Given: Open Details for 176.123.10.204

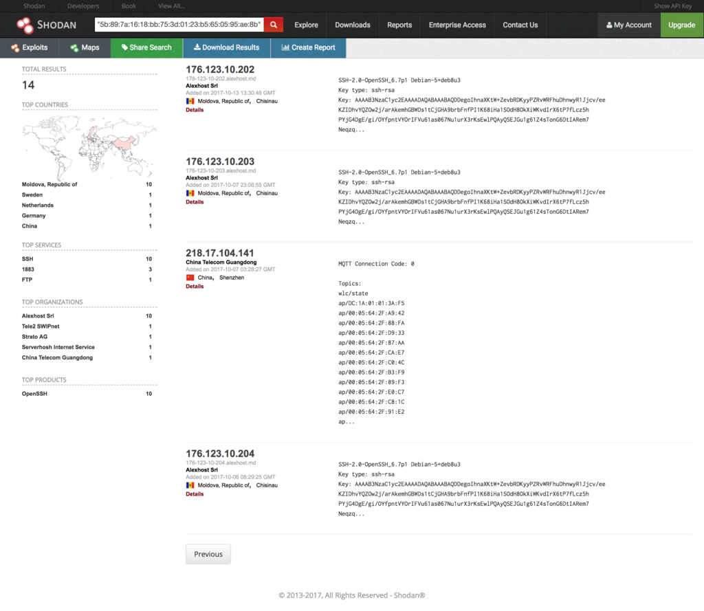Looking at the screenshot, I should click(x=195, y=494).
